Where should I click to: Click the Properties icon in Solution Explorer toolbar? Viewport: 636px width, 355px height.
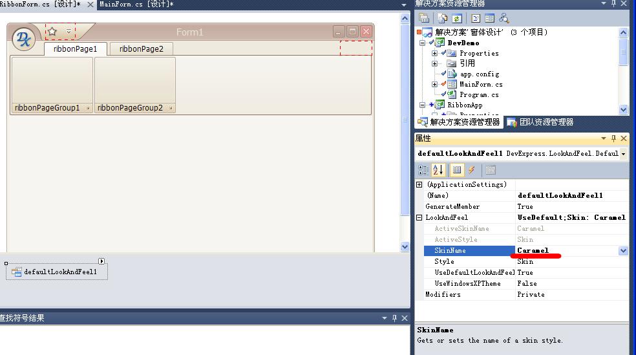[x=424, y=18]
